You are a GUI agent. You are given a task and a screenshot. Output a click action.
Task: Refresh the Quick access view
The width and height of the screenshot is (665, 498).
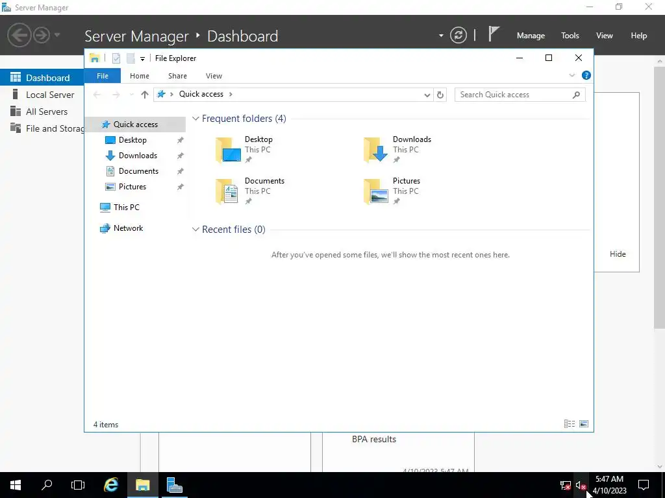coord(440,95)
